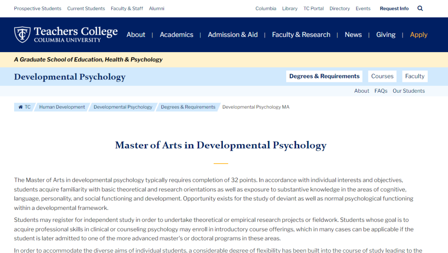Viewport: 448px width, 253px height.
Task: Click paragraph starting 'In order to accommodate'
Action: (x=218, y=250)
